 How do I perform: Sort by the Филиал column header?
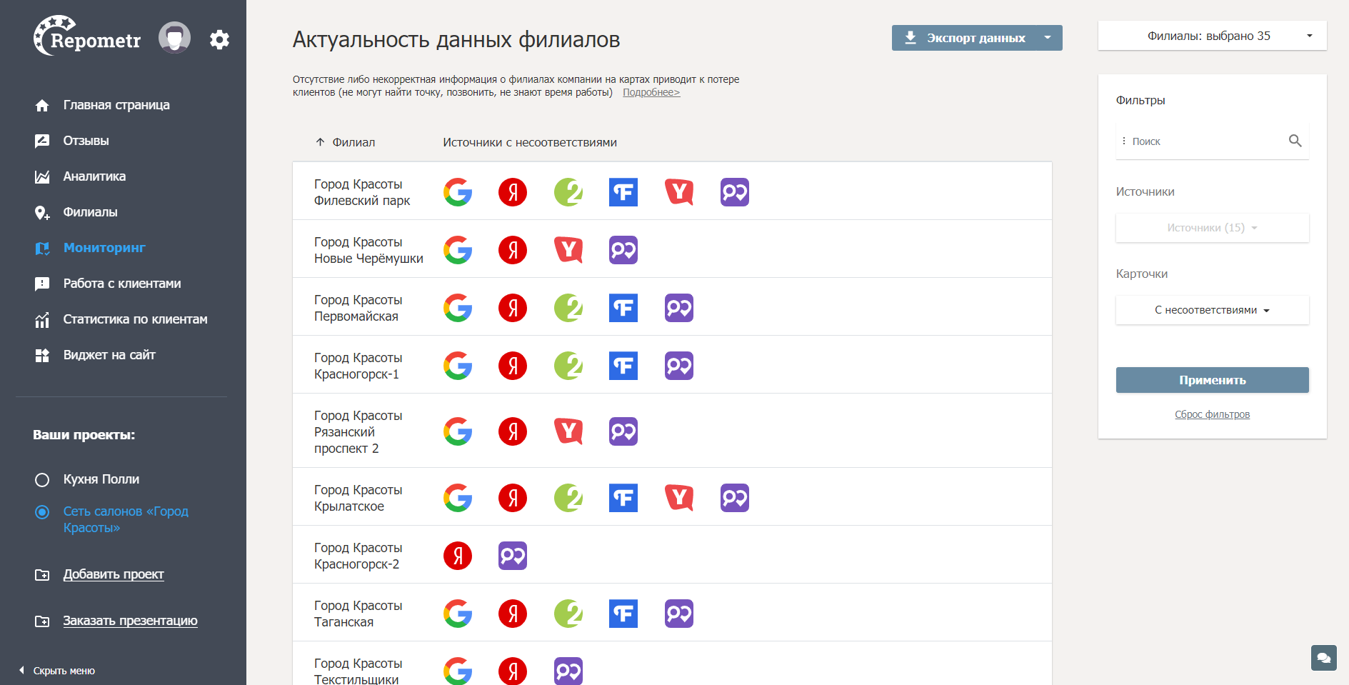[346, 142]
